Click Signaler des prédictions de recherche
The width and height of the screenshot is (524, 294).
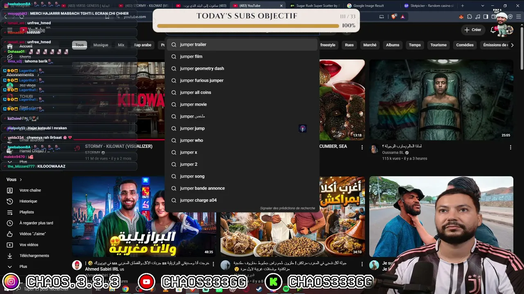pos(287,208)
